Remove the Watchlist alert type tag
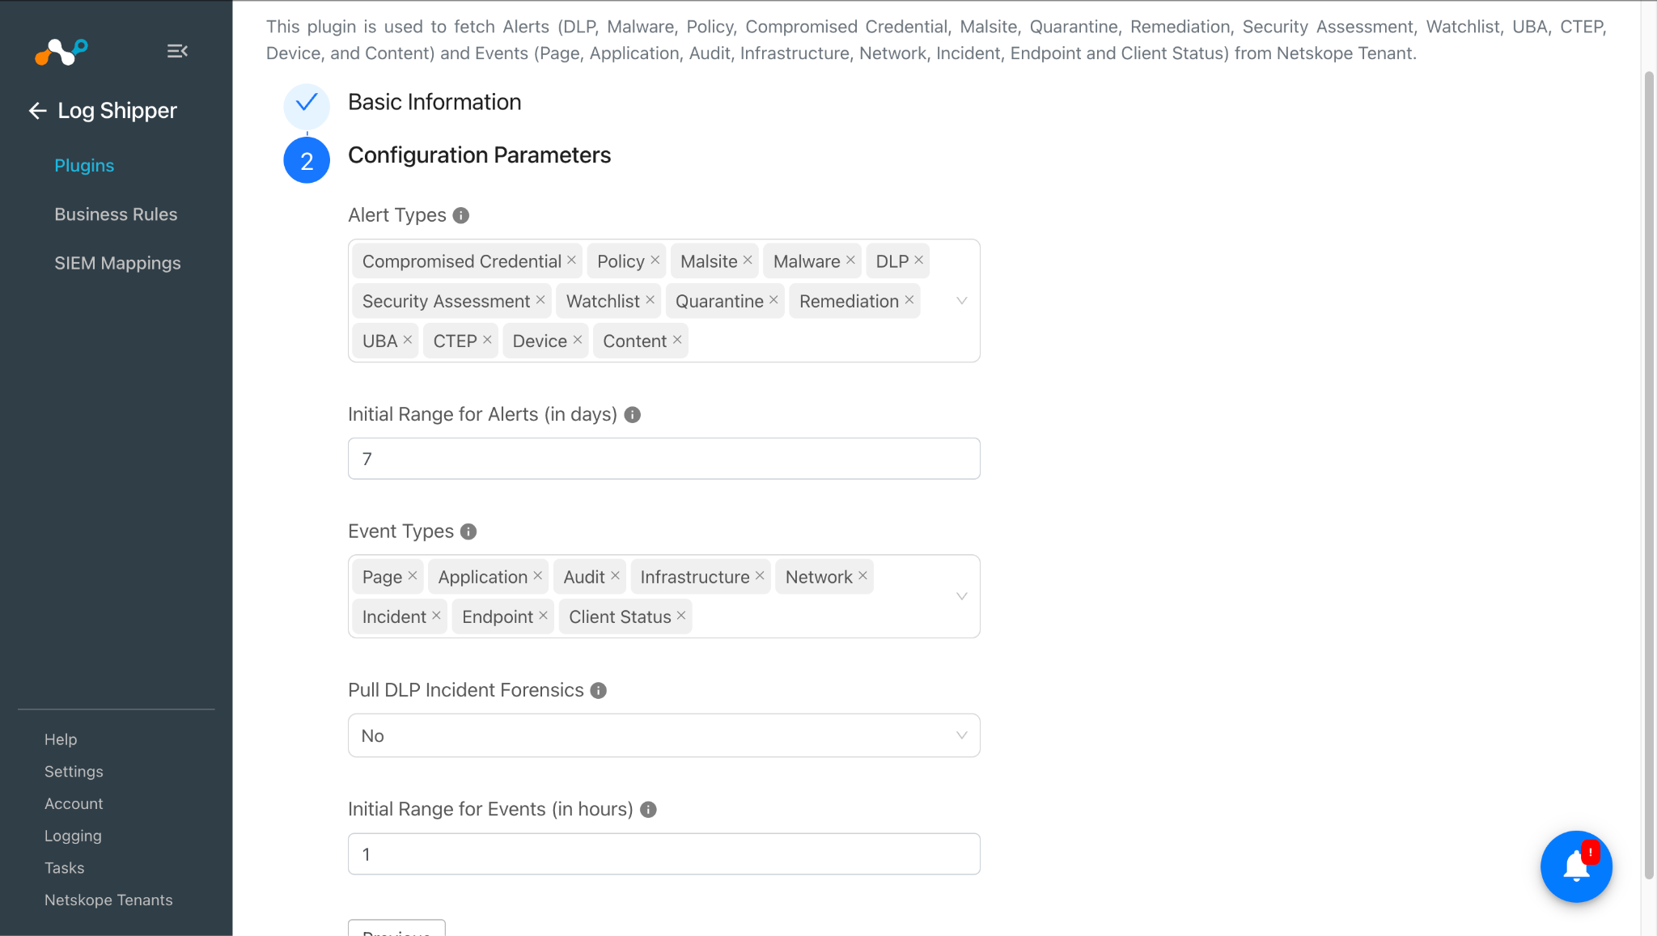The width and height of the screenshot is (1657, 936). (x=650, y=300)
